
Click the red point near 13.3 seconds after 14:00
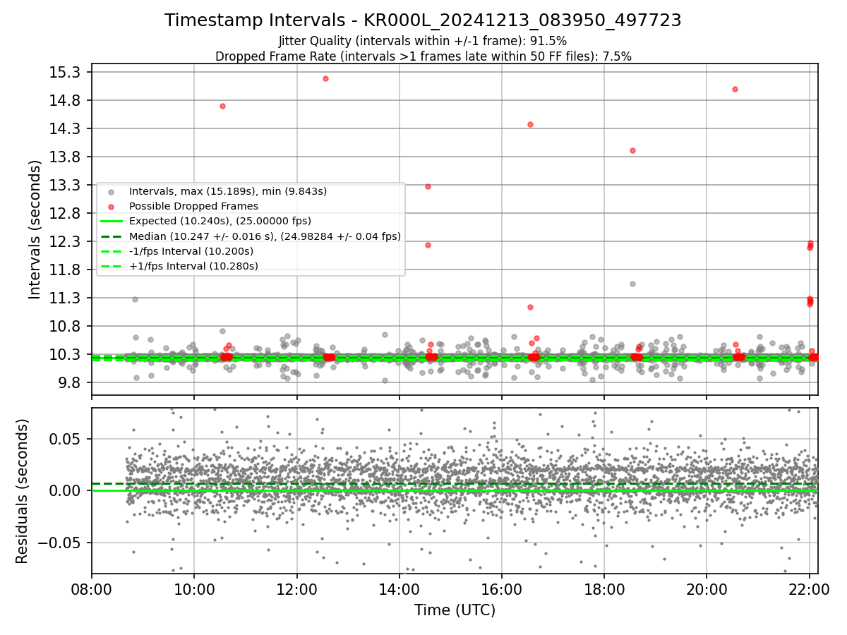pyautogui.click(x=428, y=186)
